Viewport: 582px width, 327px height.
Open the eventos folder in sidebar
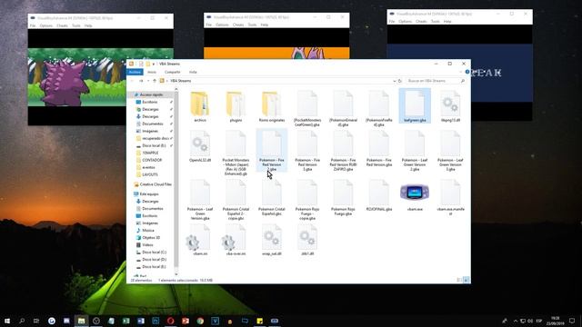click(x=148, y=167)
